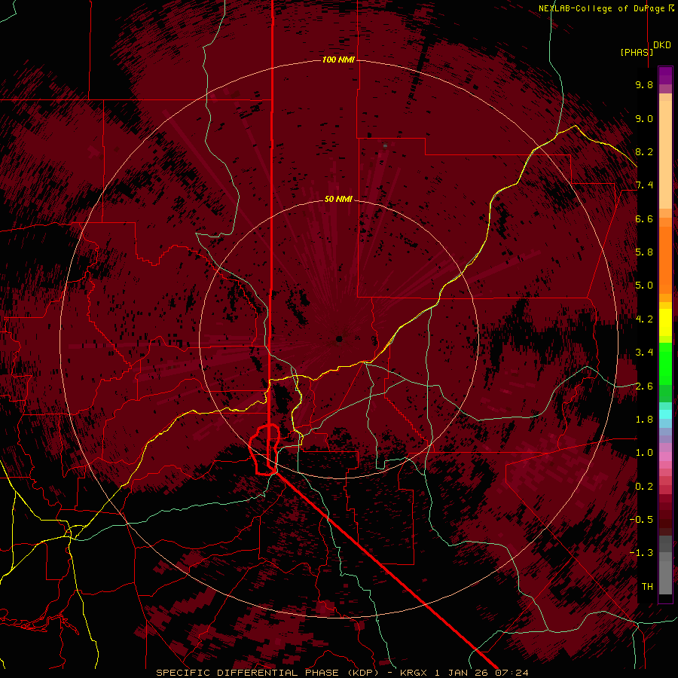Click the KRGX station identifier in caption
Image resolution: width=678 pixels, height=678 pixels.
pyautogui.click(x=414, y=673)
